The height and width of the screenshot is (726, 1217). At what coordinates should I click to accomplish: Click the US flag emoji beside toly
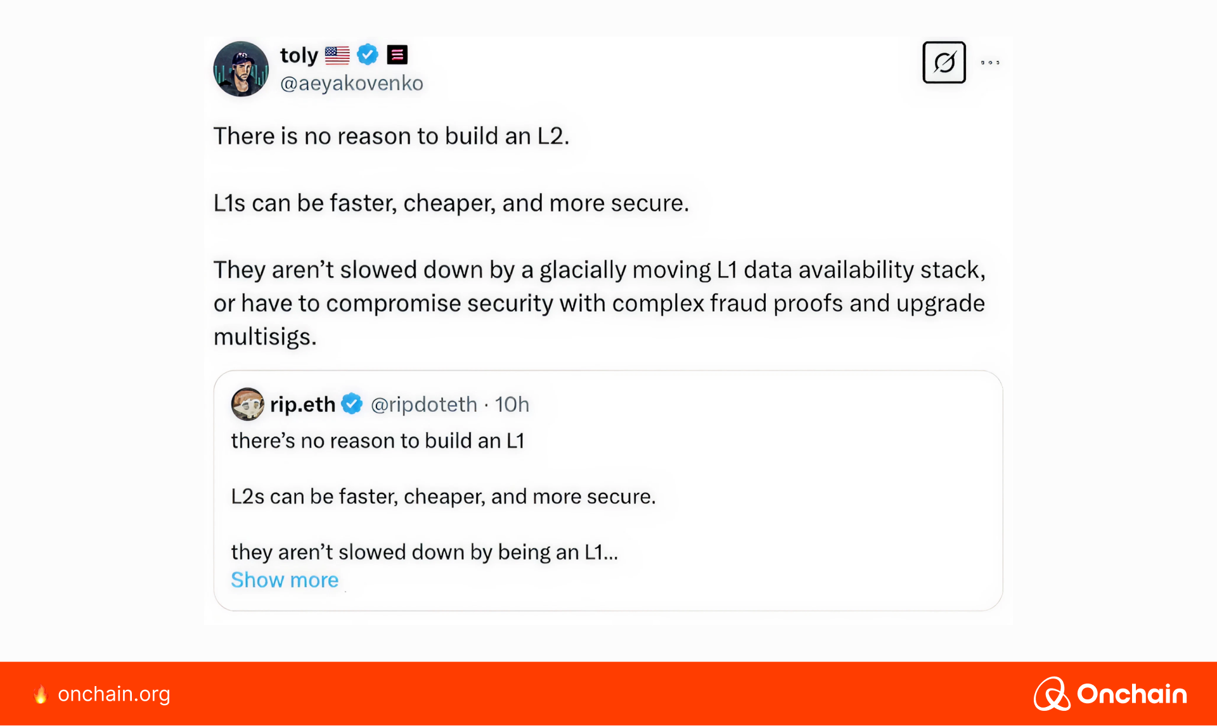tap(337, 55)
